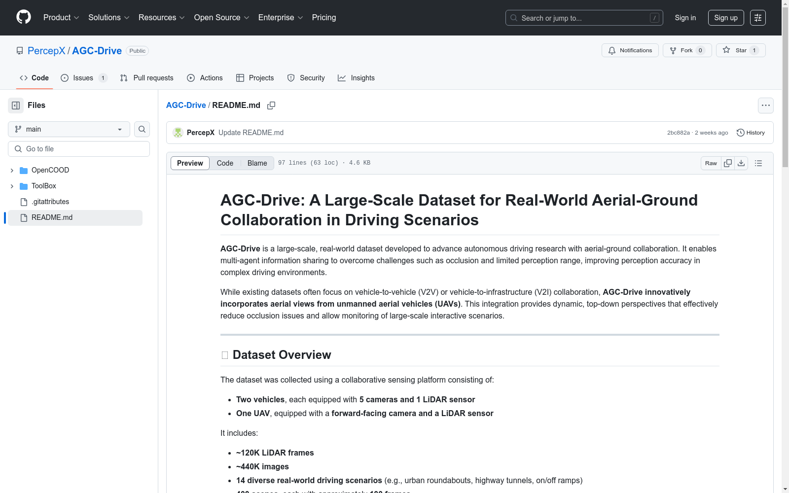Viewport: 789px width, 493px height.
Task: Switch to the Blame view
Action: click(257, 163)
